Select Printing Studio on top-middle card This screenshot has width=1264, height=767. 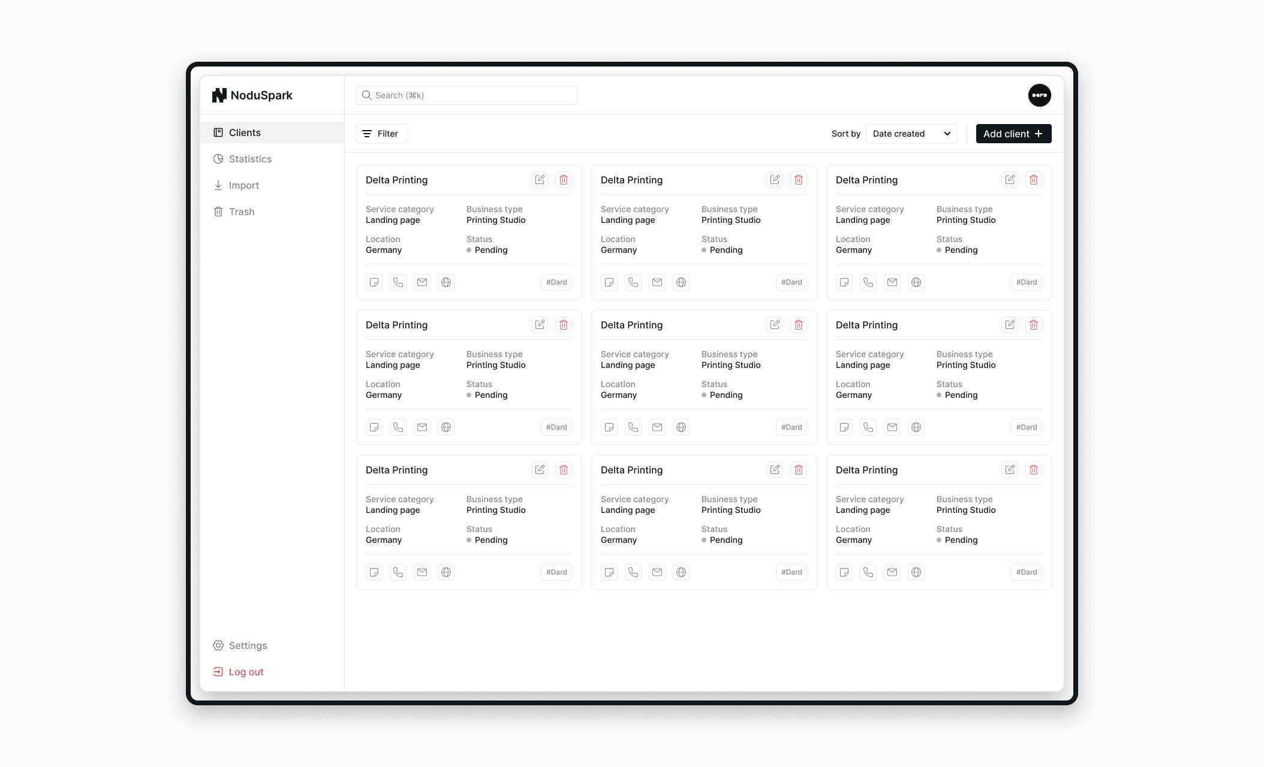click(x=731, y=220)
